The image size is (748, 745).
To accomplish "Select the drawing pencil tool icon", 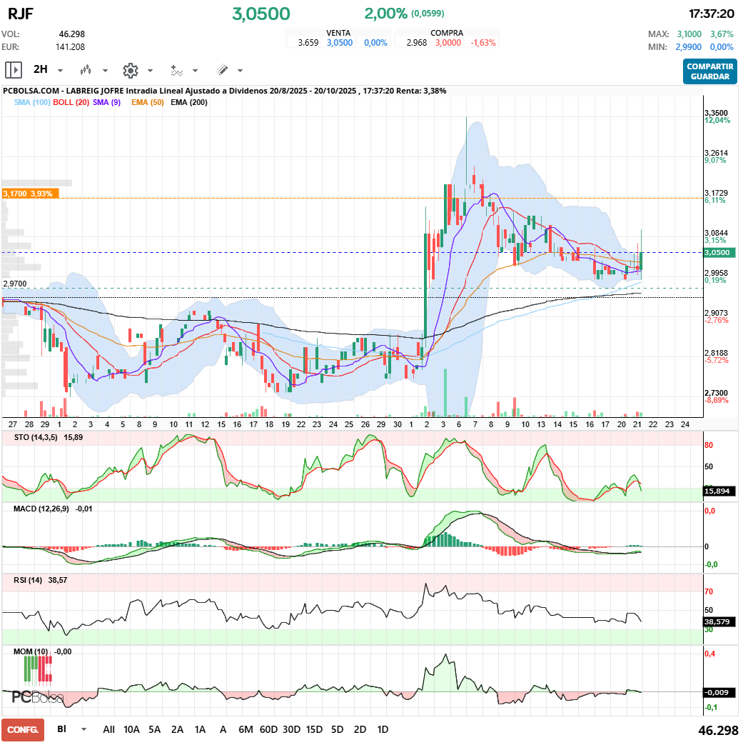I will 222,70.
